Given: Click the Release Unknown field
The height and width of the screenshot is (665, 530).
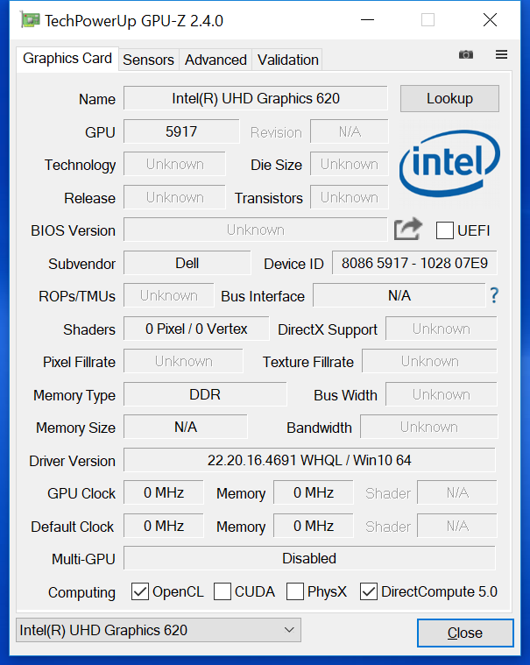Looking at the screenshot, I should [174, 197].
